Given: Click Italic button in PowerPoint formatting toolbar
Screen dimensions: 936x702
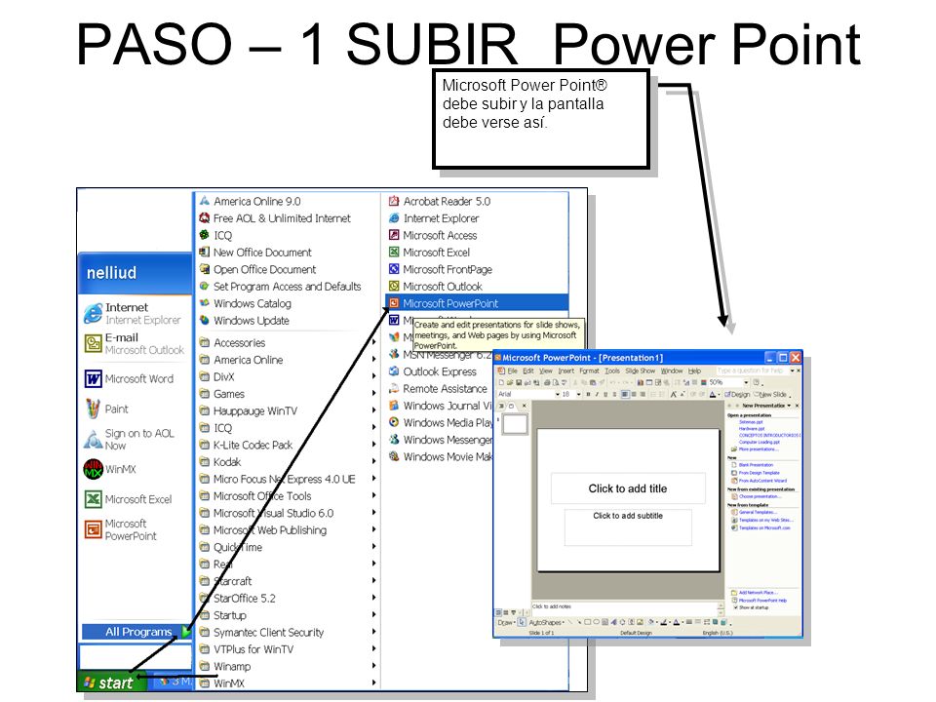Looking at the screenshot, I should tap(597, 394).
